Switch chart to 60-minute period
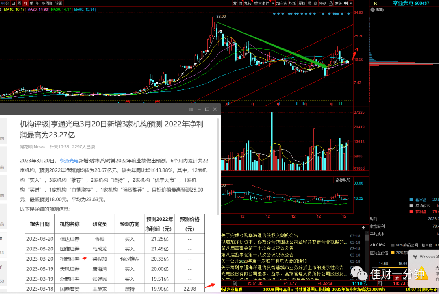Screen dimensions: 439x294 coord(5,3)
